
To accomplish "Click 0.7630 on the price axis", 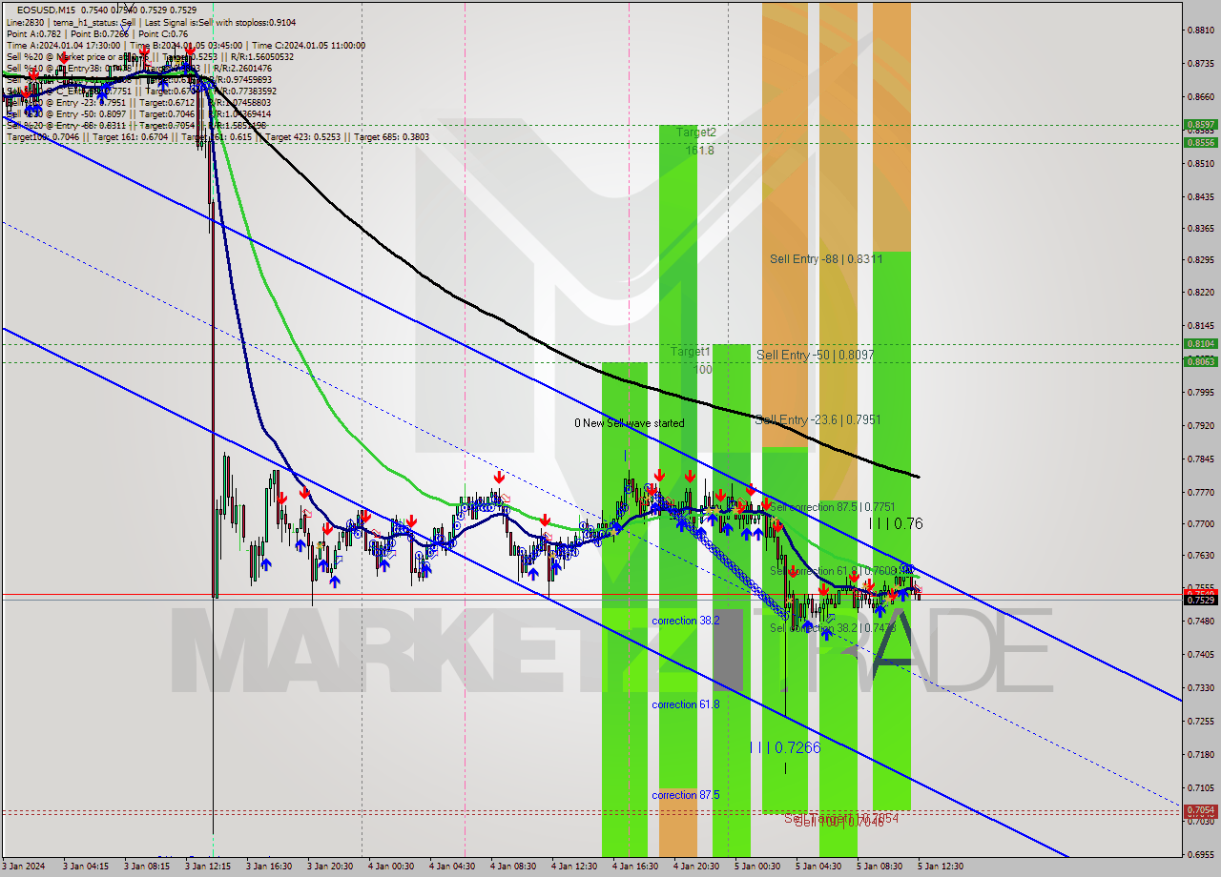I will coord(1200,556).
